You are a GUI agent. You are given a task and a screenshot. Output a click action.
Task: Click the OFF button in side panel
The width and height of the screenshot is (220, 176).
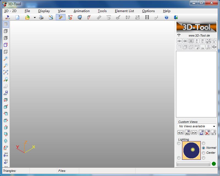tap(208, 47)
